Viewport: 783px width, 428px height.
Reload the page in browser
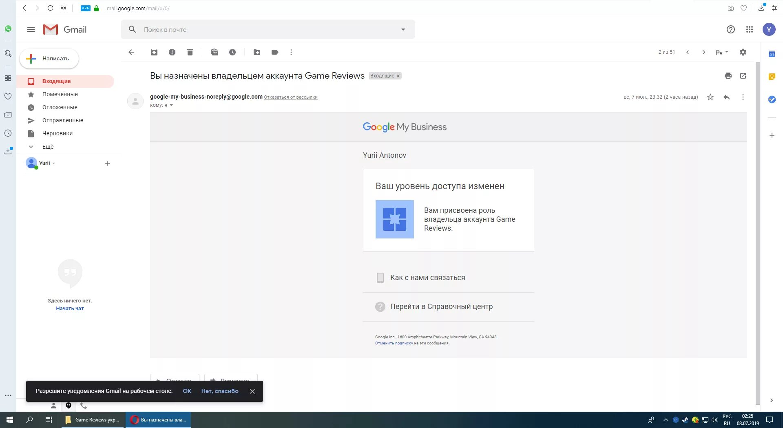pyautogui.click(x=50, y=8)
